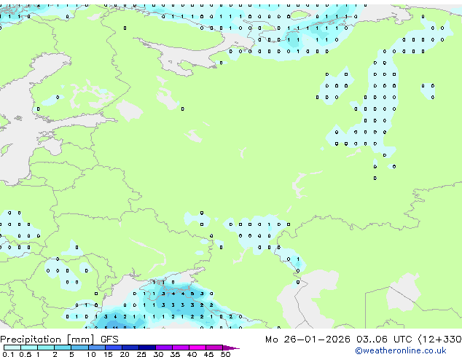
Task: Click the '50' legend scale label
Action: pyautogui.click(x=225, y=354)
